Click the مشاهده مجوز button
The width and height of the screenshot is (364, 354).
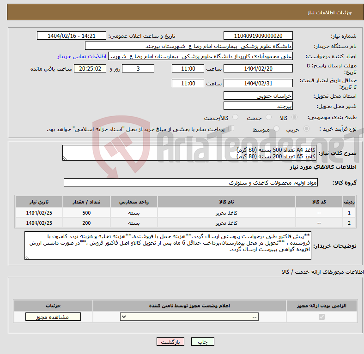(53, 317)
